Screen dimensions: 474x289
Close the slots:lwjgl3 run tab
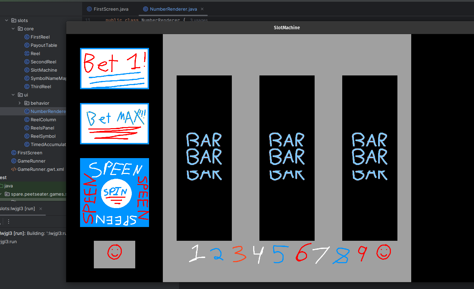tap(40, 208)
